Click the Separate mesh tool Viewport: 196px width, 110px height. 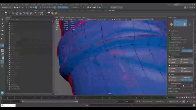click(x=187, y=60)
